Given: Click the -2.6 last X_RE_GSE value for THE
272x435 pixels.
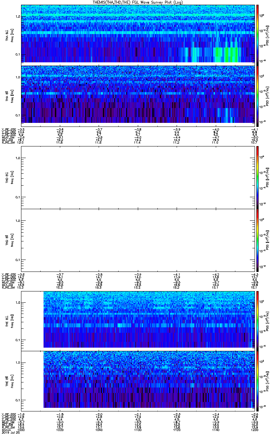Looking at the screenshot, I should click(255, 414).
